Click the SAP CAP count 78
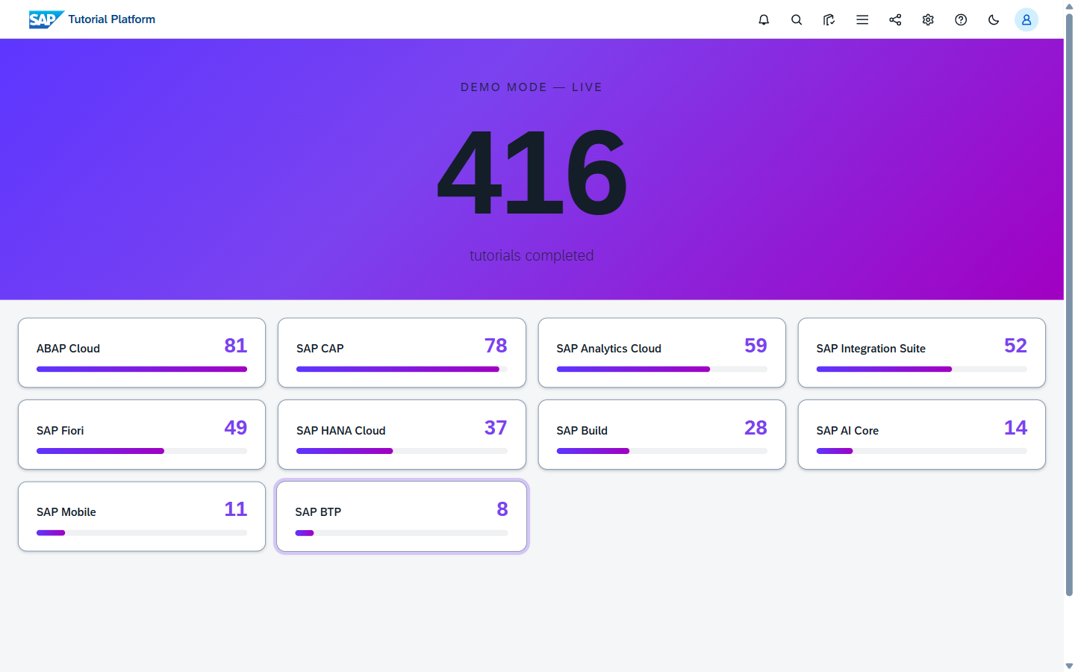The image size is (1075, 672). 496,346
